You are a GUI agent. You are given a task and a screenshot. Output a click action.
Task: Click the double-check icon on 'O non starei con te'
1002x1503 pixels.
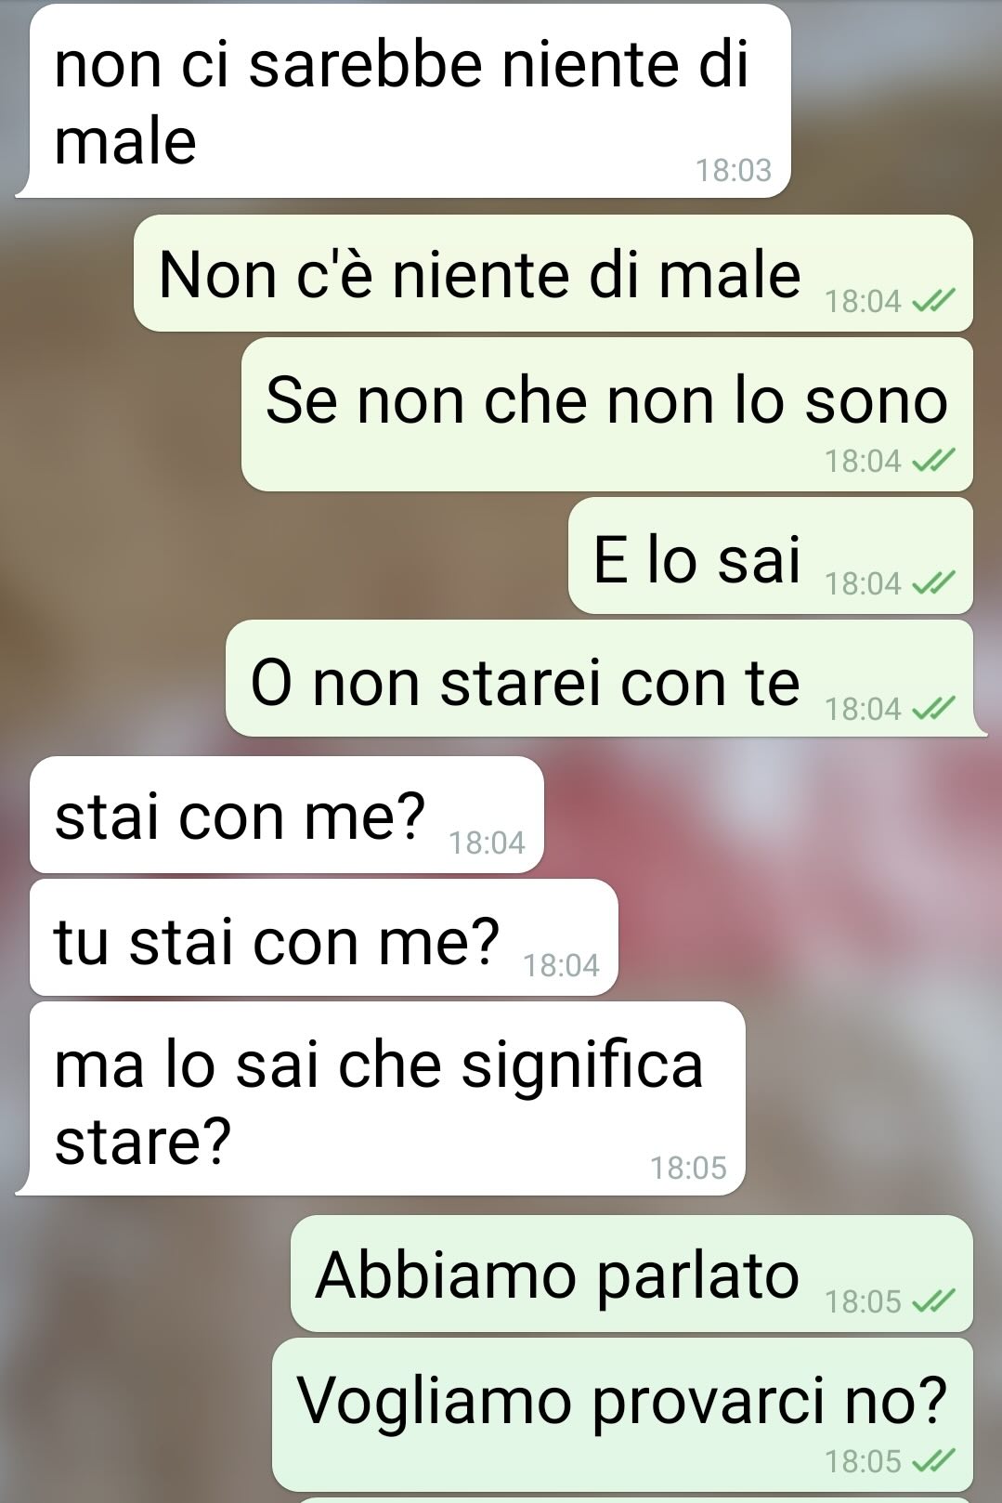coord(933,709)
